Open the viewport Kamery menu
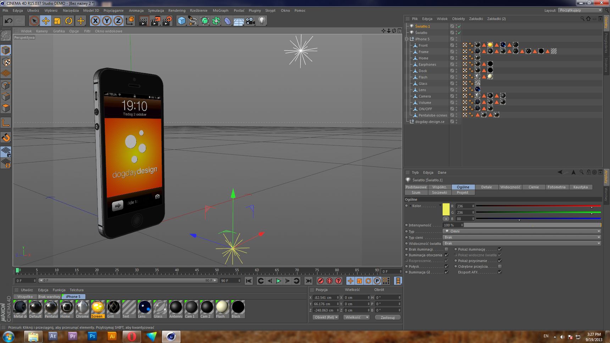This screenshot has width=610, height=343. pos(42,31)
